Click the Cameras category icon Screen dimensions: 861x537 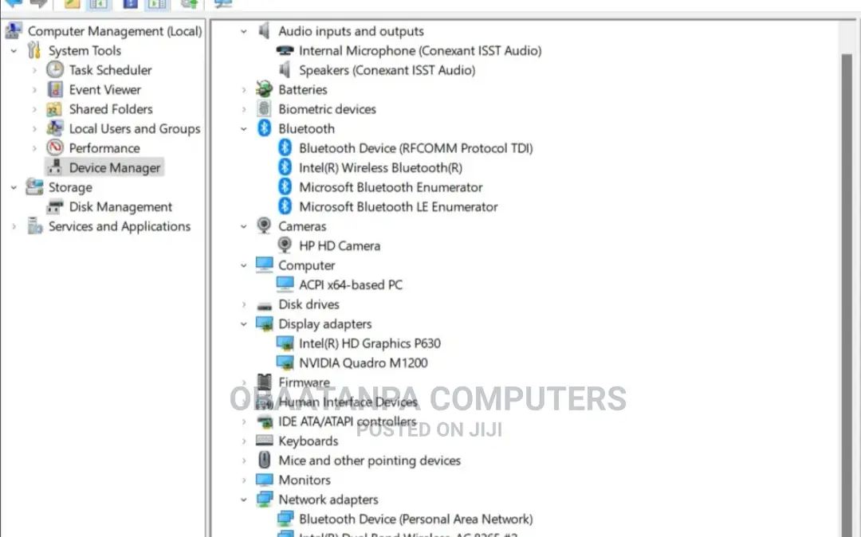tap(264, 225)
